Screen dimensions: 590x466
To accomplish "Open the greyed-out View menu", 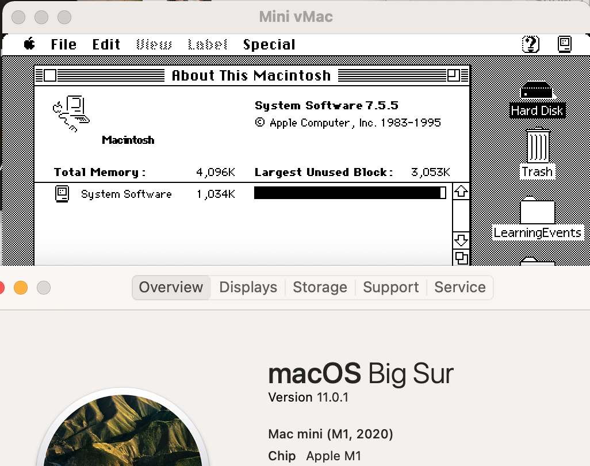I will click(154, 44).
